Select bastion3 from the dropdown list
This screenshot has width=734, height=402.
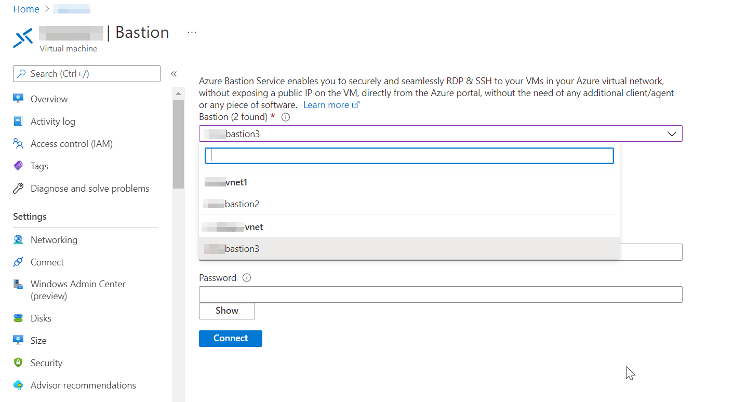coord(409,249)
